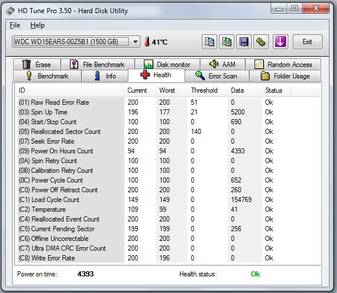Click the data value 154769
This screenshot has width=337, height=293.
tap(241, 200)
